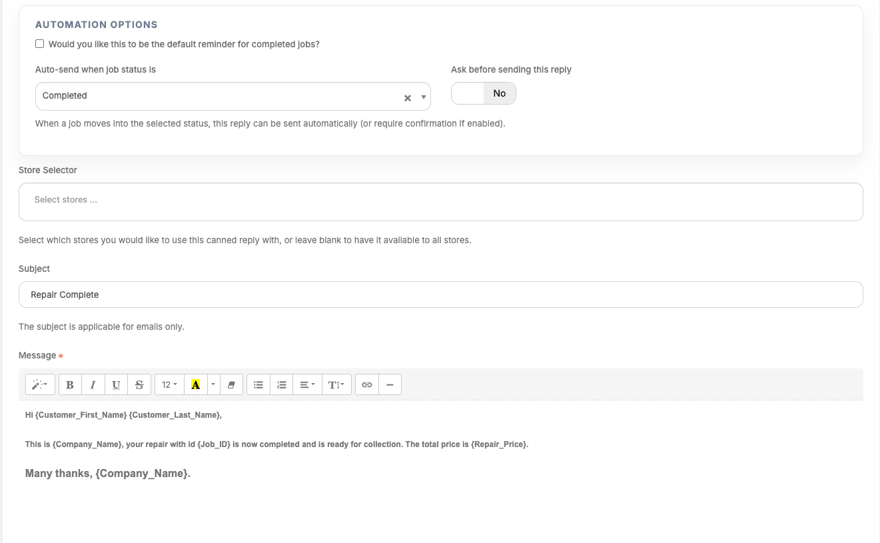Image resolution: width=880 pixels, height=543 pixels.
Task: Toggle the Ask before sending switch
Action: (x=483, y=93)
